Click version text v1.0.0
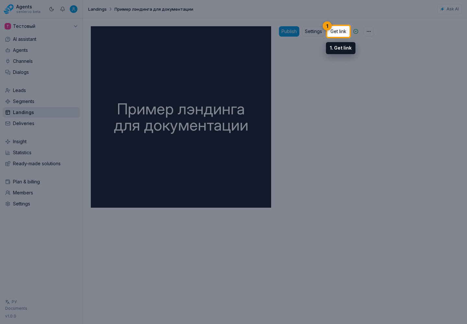This screenshot has width=467, height=324. pyautogui.click(x=11, y=316)
